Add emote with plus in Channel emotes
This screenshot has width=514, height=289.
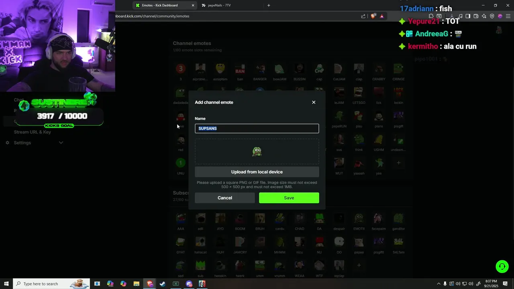(399, 163)
